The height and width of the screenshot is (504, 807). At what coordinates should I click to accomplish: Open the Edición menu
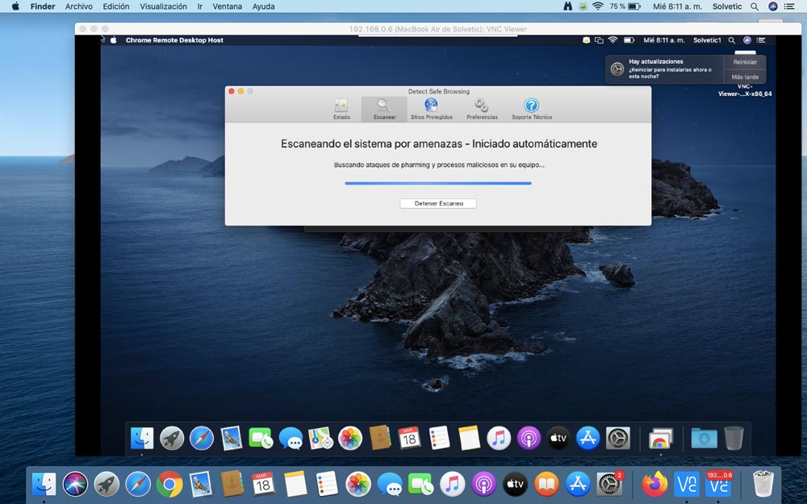pos(115,6)
